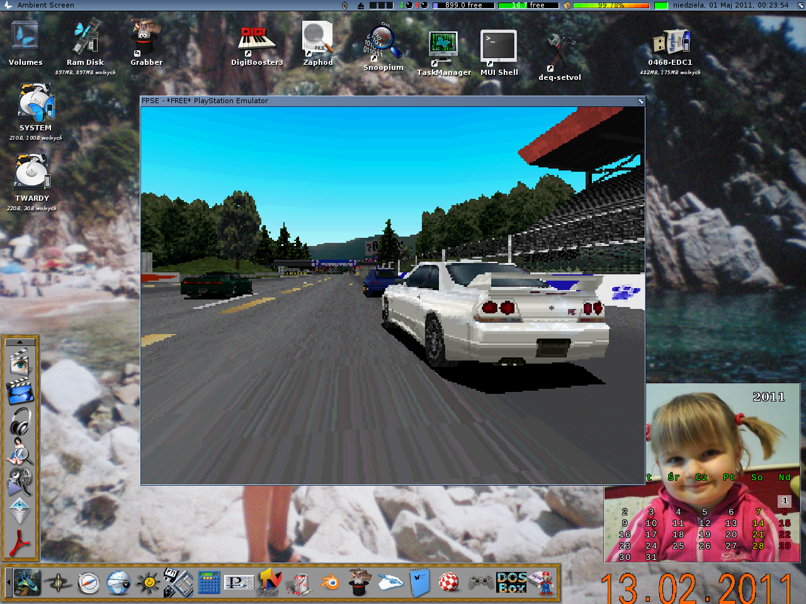The image size is (806, 604).
Task: Open the red PDF reader icon
Action: pos(20,542)
